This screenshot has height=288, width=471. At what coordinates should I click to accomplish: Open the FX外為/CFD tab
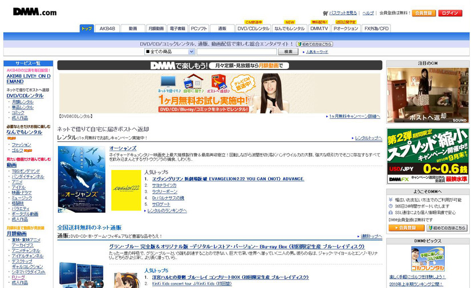tap(376, 29)
